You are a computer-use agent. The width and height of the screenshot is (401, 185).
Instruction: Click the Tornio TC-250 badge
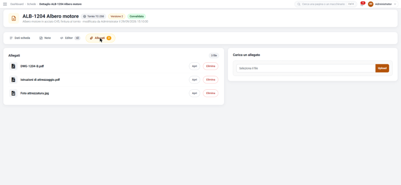pos(94,16)
